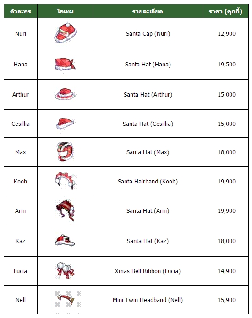
Task: Select Cesillia's Santa Hat icon
Action: 65,124
